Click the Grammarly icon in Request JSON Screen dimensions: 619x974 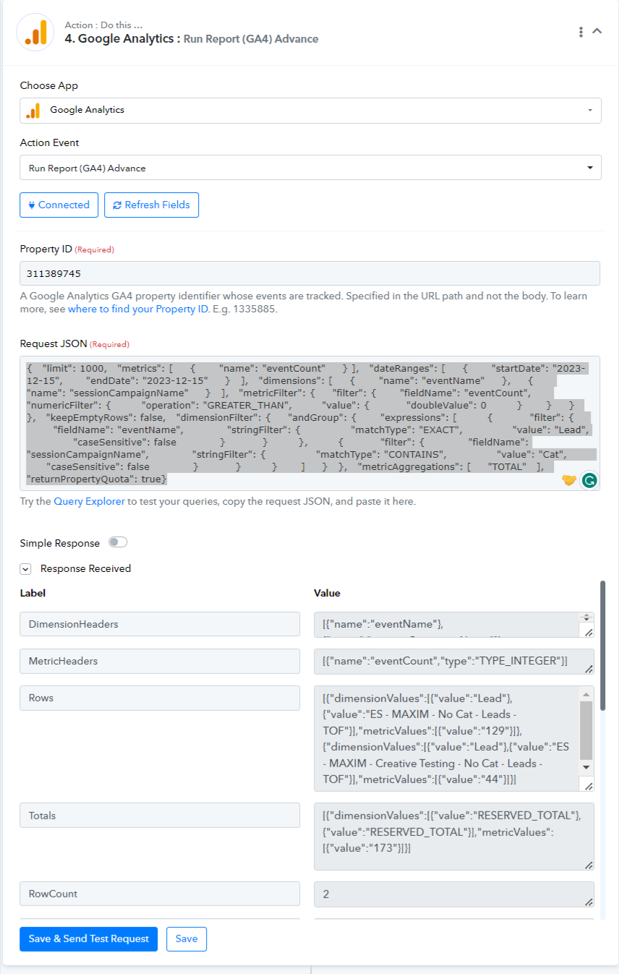589,480
